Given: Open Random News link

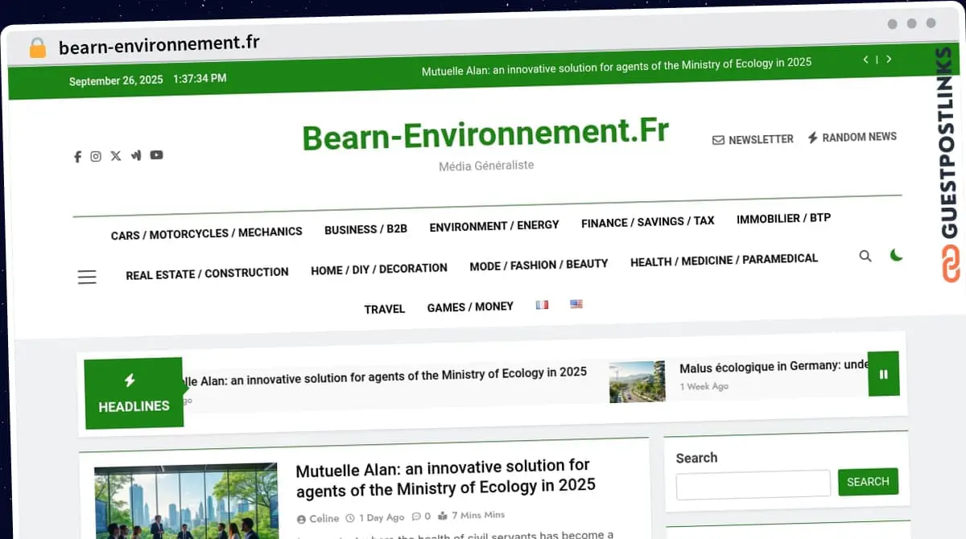Looking at the screenshot, I should pyautogui.click(x=852, y=138).
